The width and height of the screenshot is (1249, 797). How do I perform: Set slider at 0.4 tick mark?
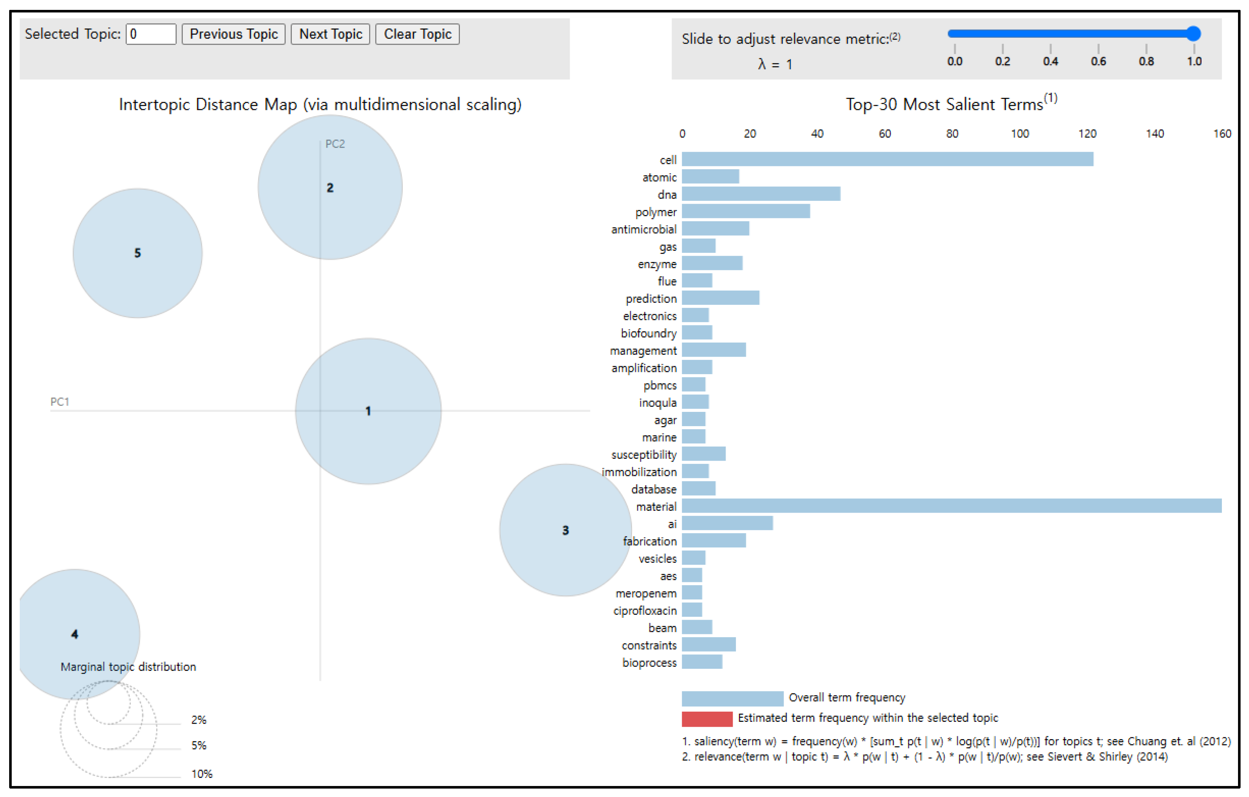point(1050,34)
